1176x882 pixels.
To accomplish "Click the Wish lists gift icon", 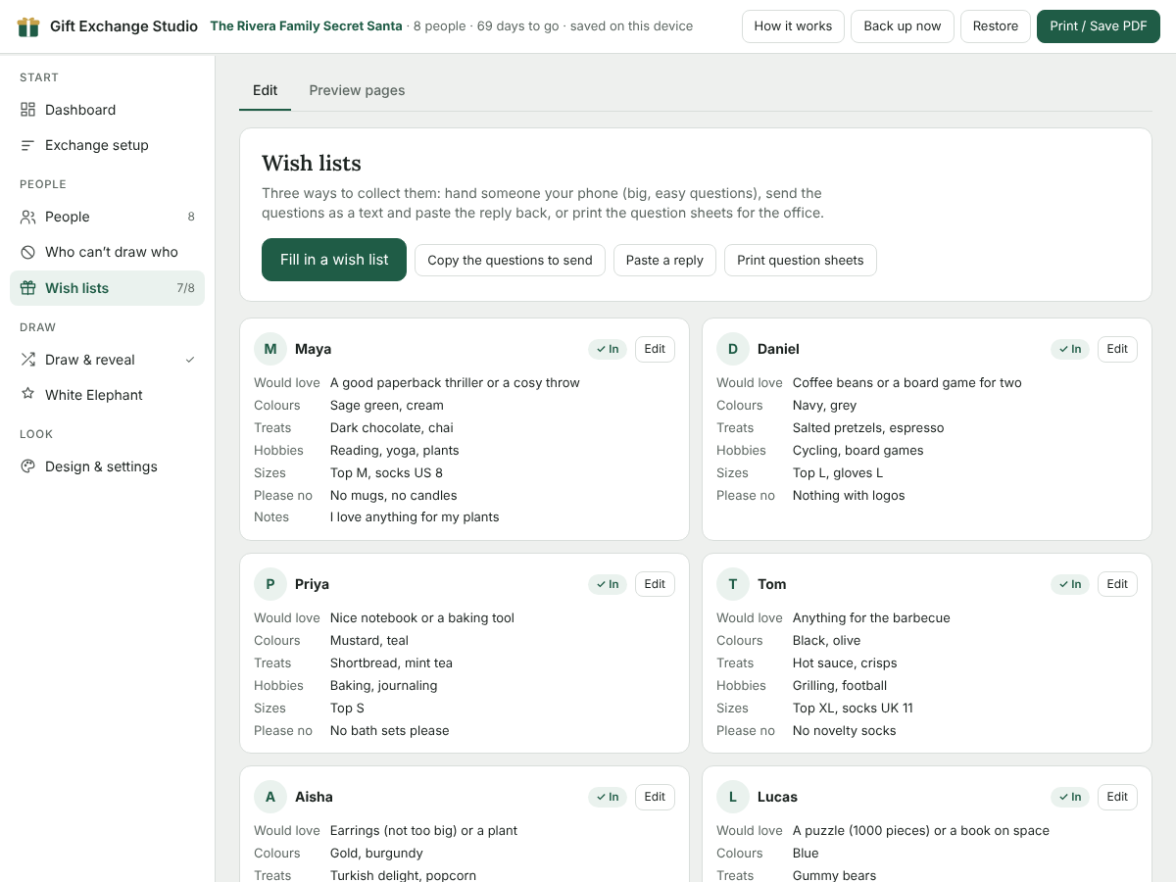I will [27, 288].
